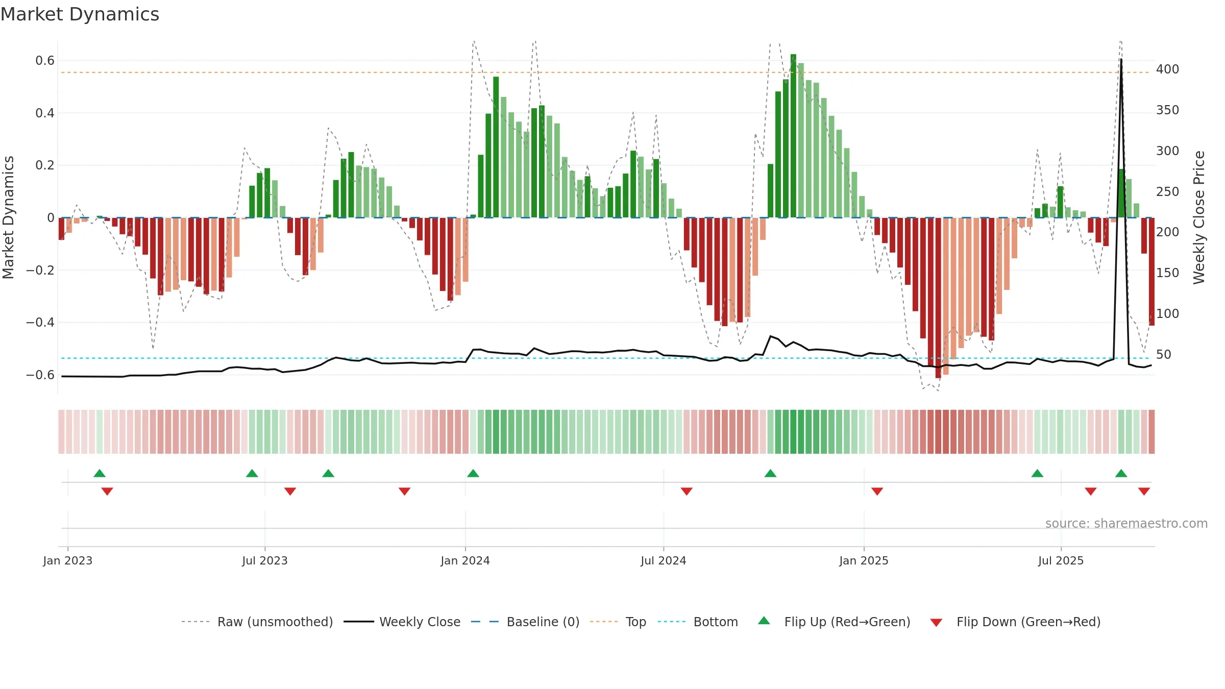Click the 0.6 left axis tick label
This screenshot has width=1225, height=689.
(x=45, y=61)
